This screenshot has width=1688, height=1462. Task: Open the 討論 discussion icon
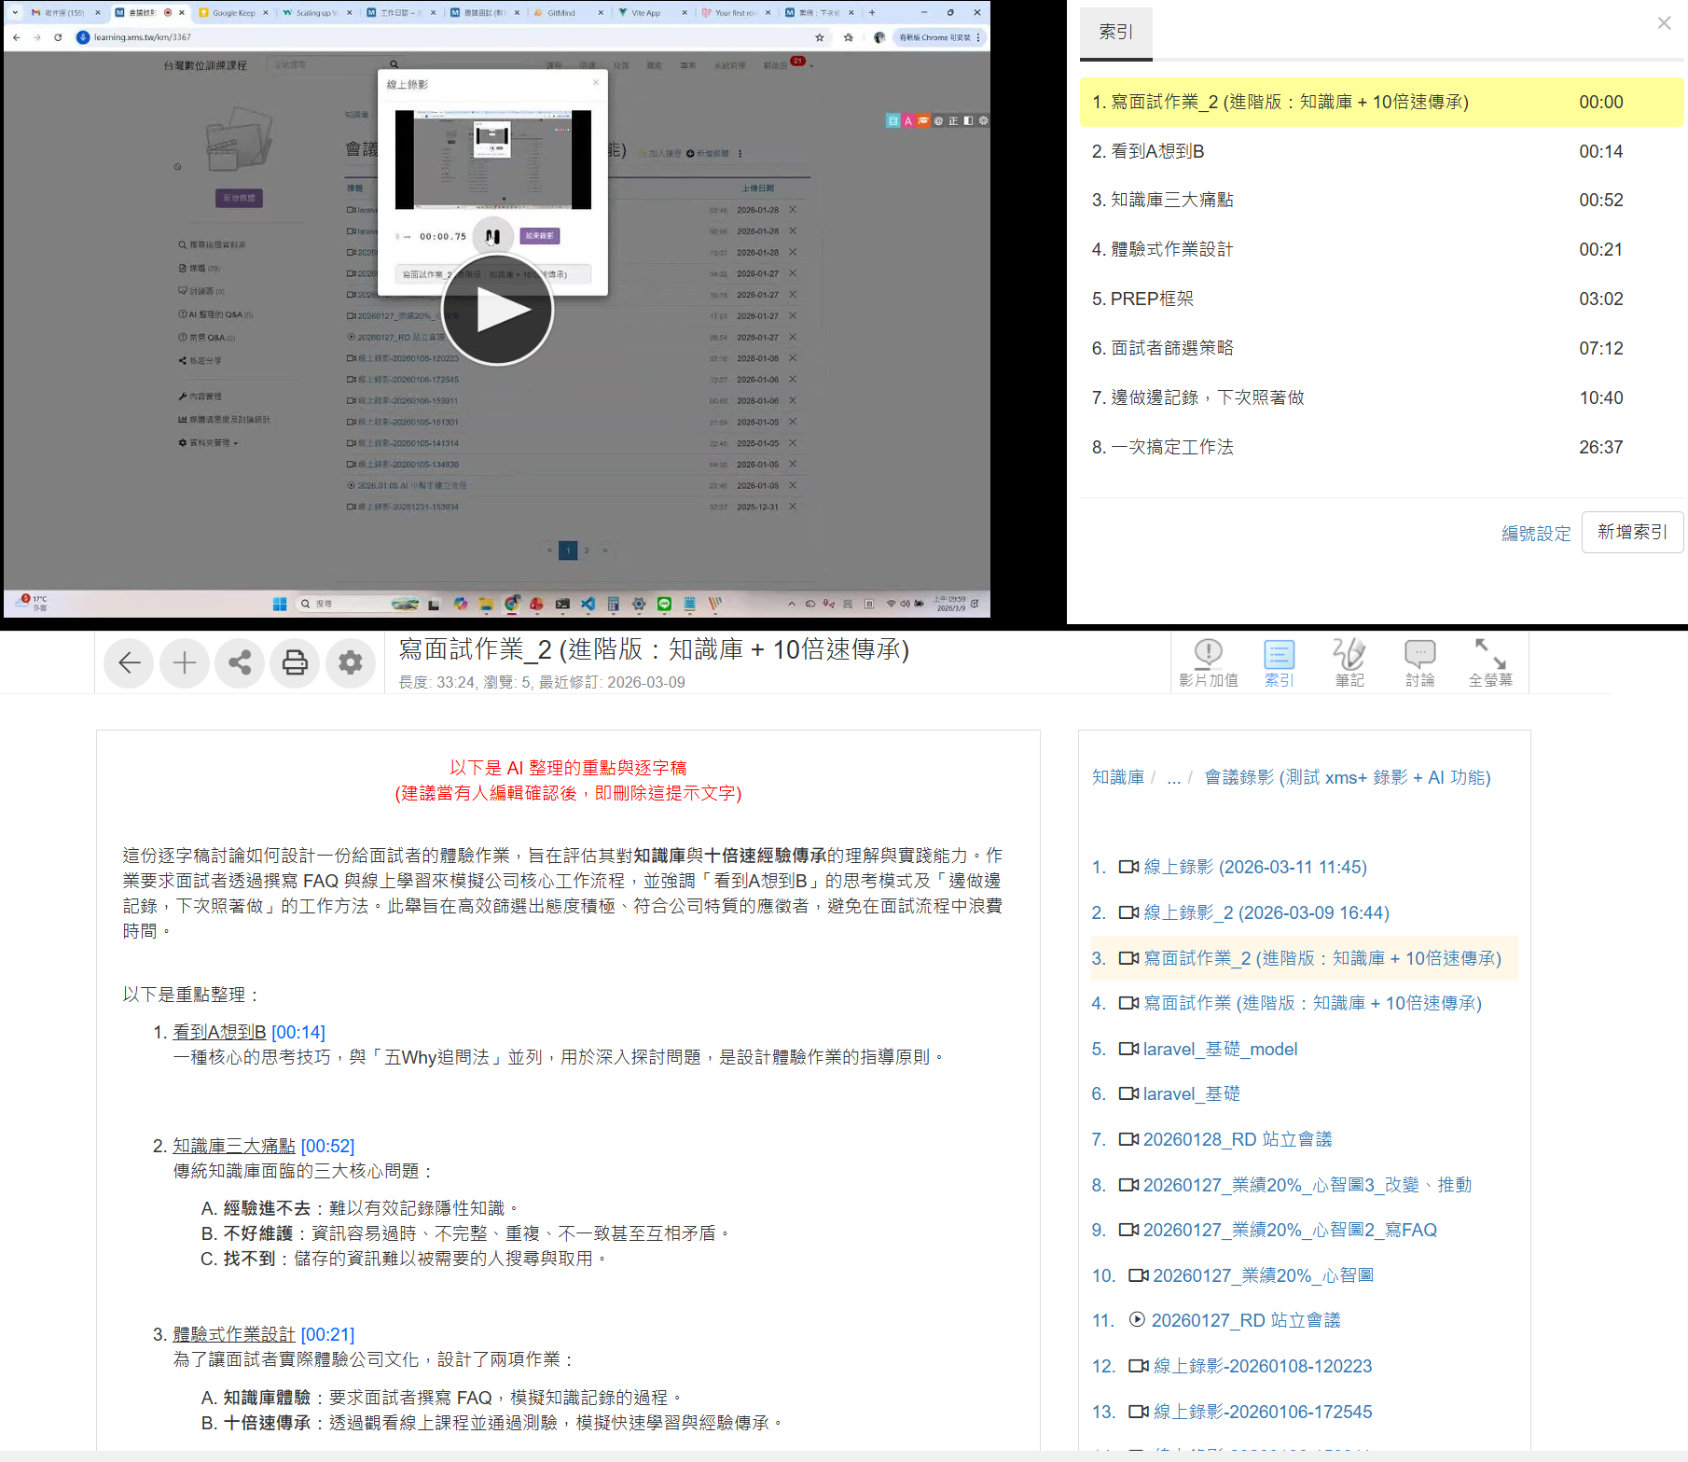point(1419,663)
